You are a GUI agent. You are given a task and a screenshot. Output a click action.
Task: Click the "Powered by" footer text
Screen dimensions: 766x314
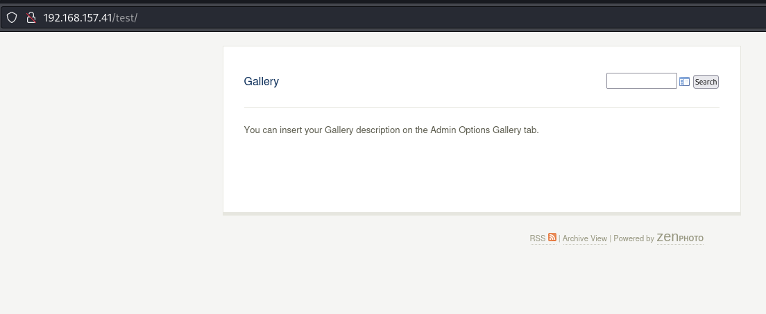point(633,238)
